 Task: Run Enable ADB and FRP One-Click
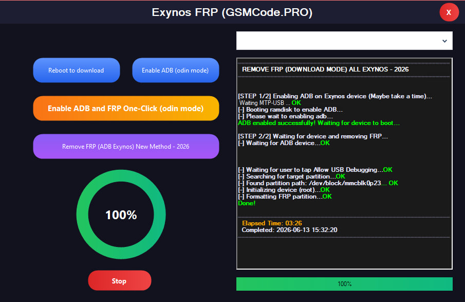(126, 109)
